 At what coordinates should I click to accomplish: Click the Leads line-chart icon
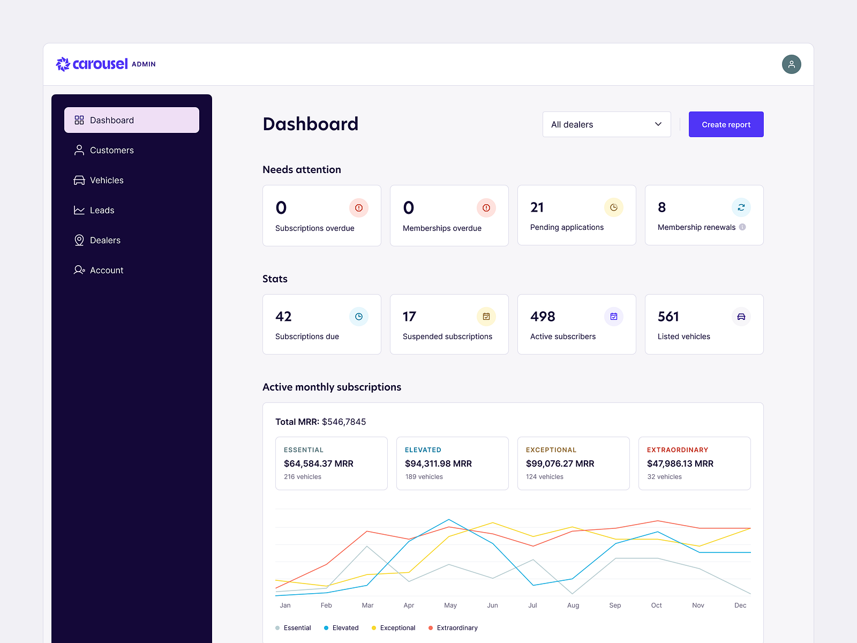(x=79, y=210)
